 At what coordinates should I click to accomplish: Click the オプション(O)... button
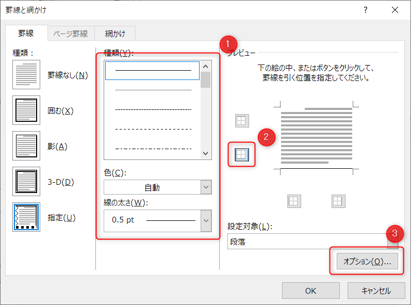tap(367, 262)
